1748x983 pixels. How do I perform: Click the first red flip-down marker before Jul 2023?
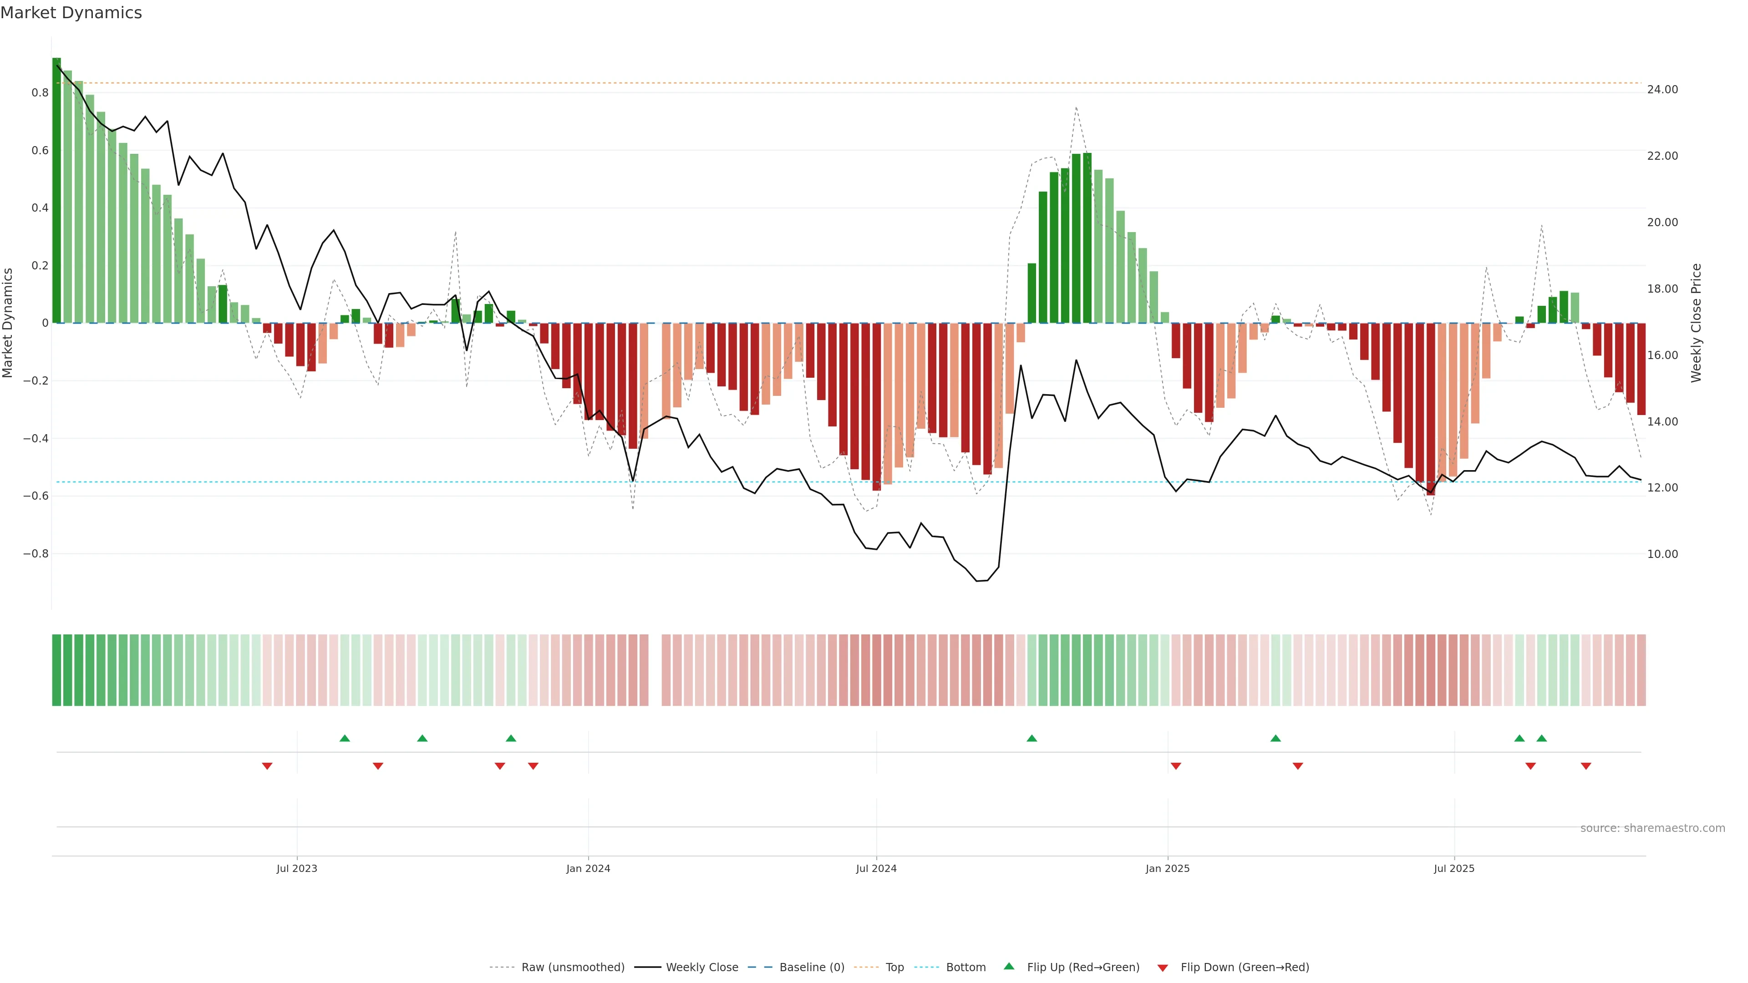[x=267, y=766]
